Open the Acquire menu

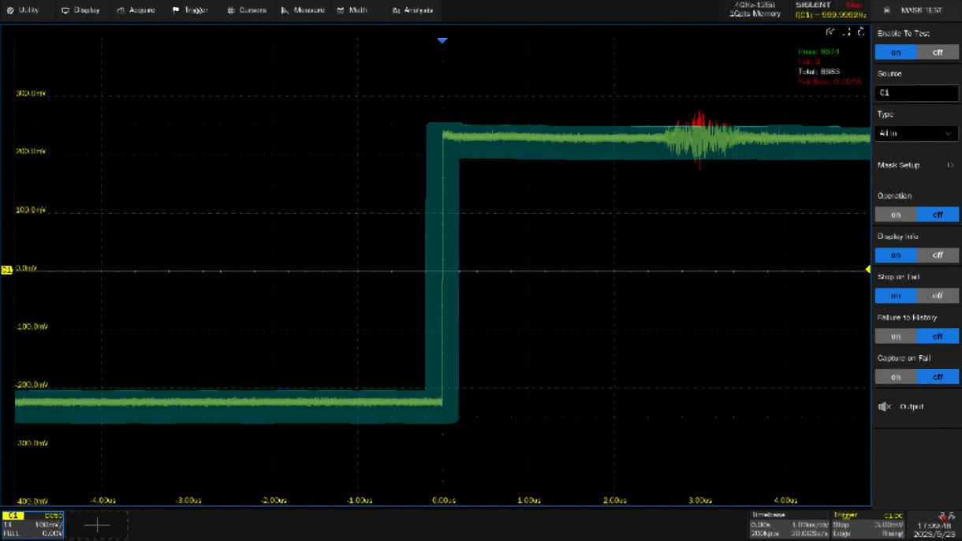click(x=136, y=10)
